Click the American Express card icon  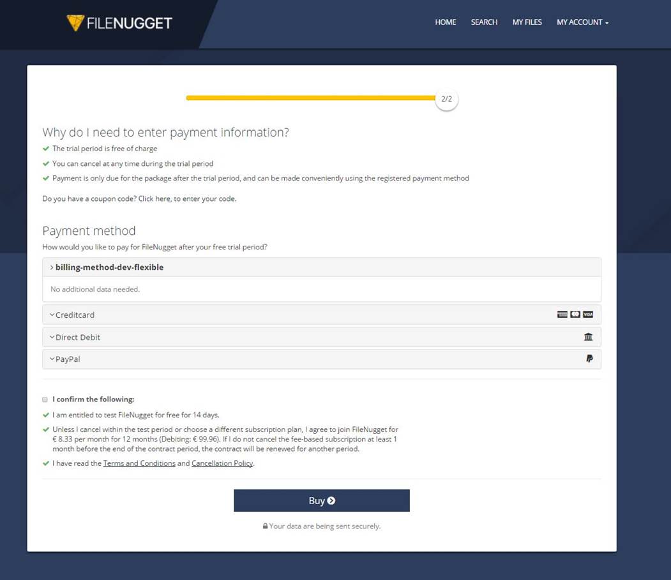click(x=562, y=315)
